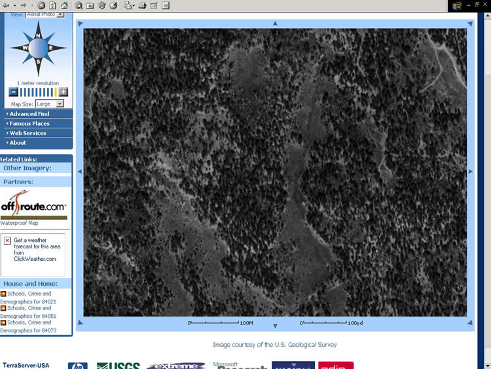Open the browser Search pane icon

pos(79,5)
